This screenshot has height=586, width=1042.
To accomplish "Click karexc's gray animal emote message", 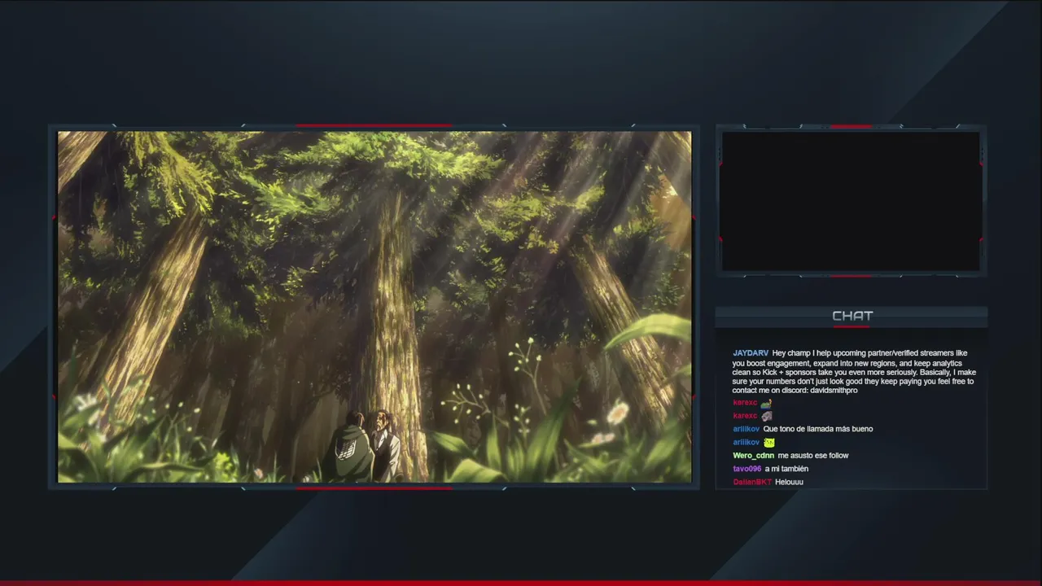I will [766, 416].
